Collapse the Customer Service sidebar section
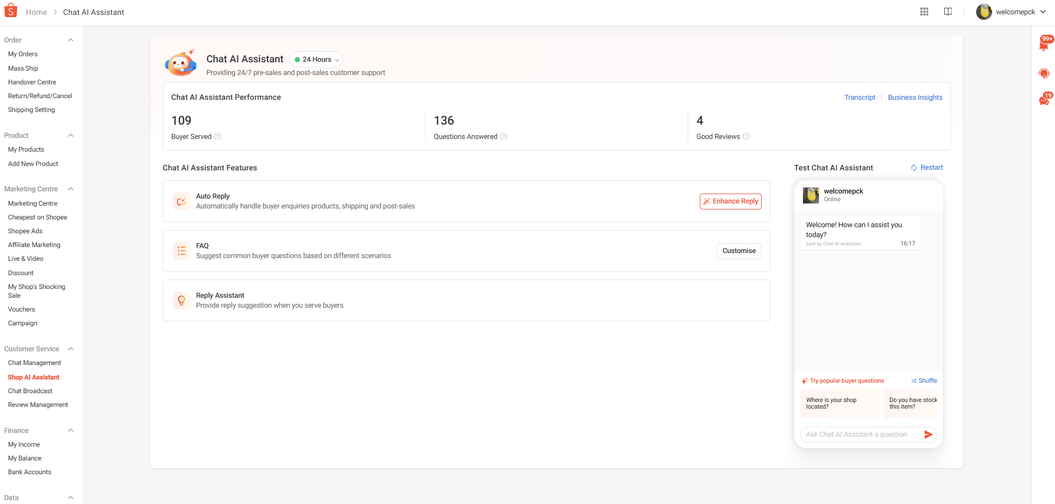 tap(71, 349)
